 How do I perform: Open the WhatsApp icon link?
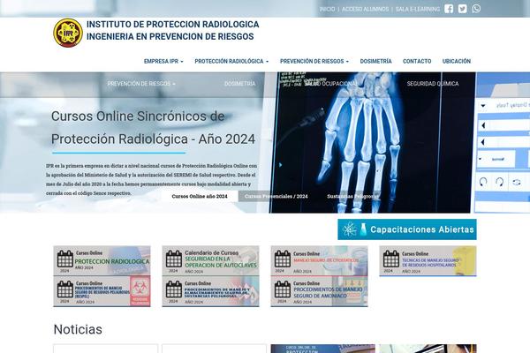click(476, 9)
